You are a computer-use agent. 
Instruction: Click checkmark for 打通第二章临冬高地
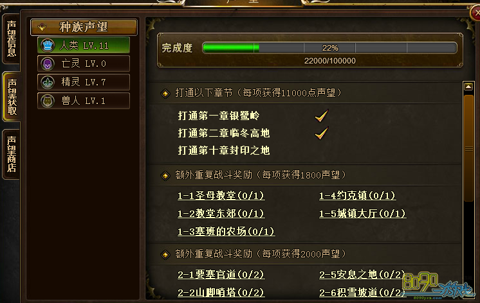[x=322, y=133]
